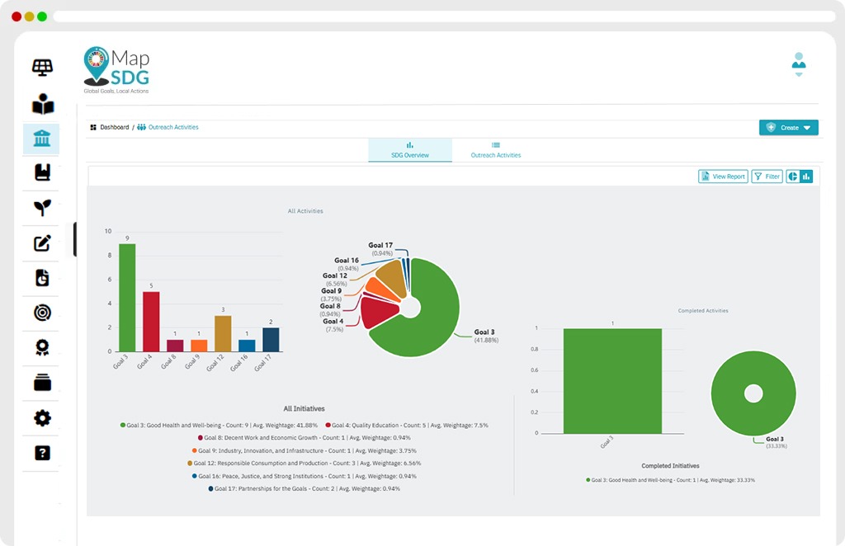The height and width of the screenshot is (546, 845).
Task: Switch to pie chart view toggle
Action: 793,177
